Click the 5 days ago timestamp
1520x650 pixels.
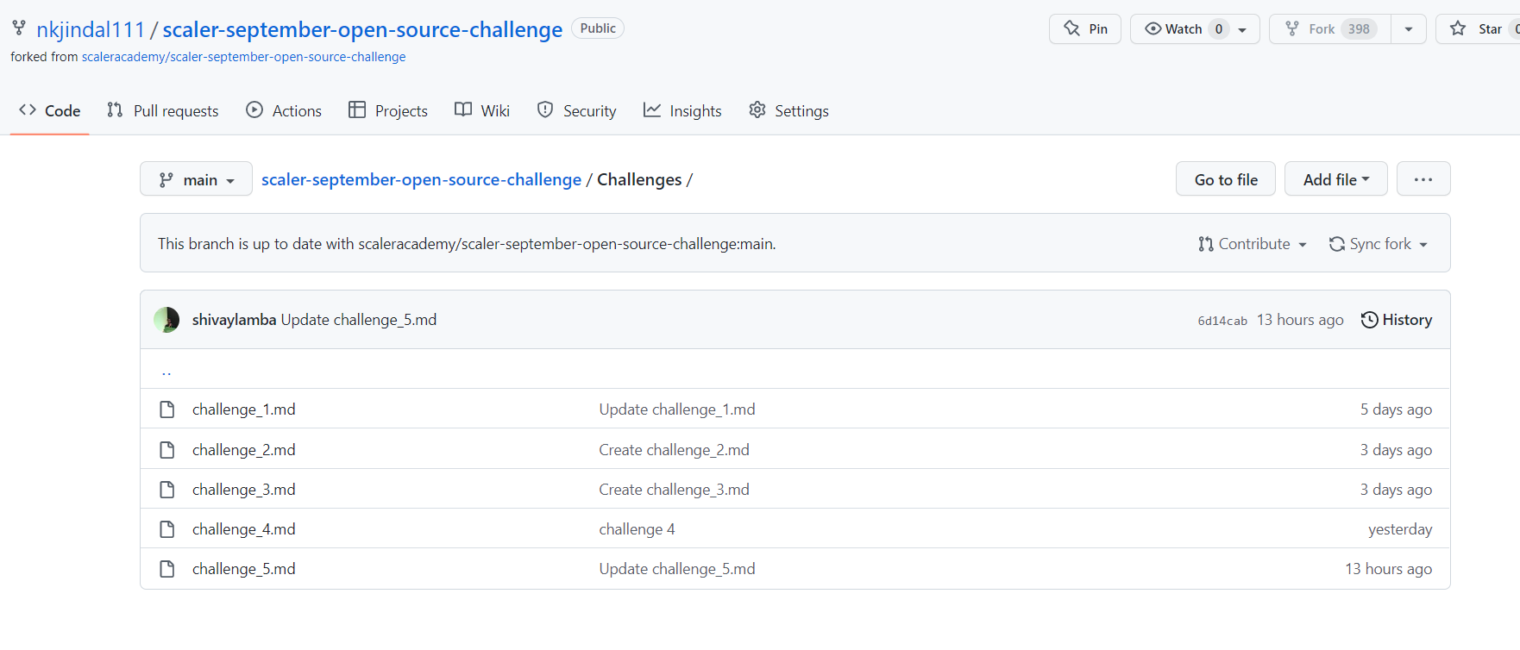(1396, 409)
